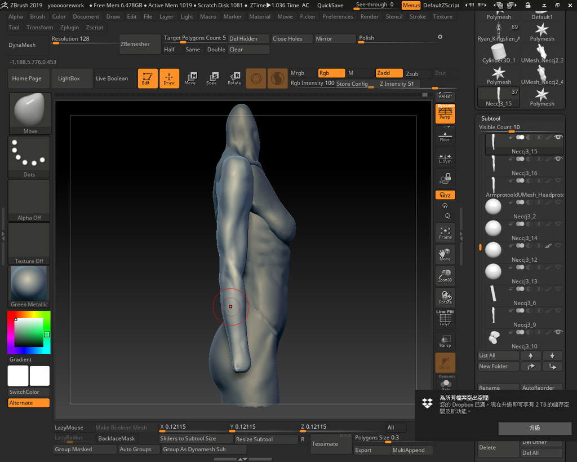Click the DynaMesh button
This screenshot has height=462, width=577.
coord(28,45)
